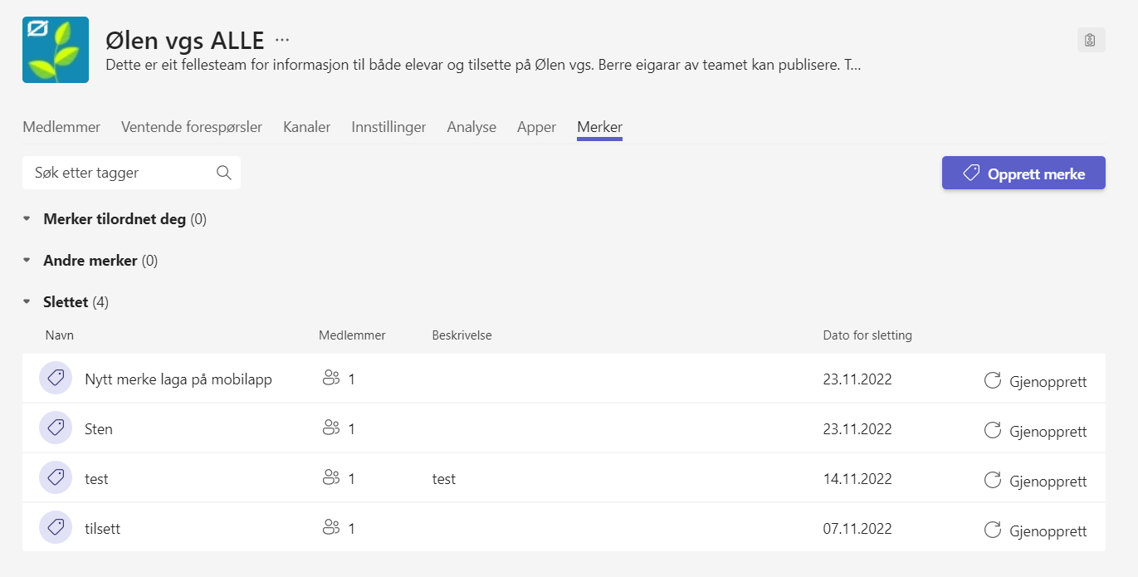The width and height of the screenshot is (1138, 577).
Task: Restore the tilsett tag with Gjenopprett
Action: coord(1036,531)
